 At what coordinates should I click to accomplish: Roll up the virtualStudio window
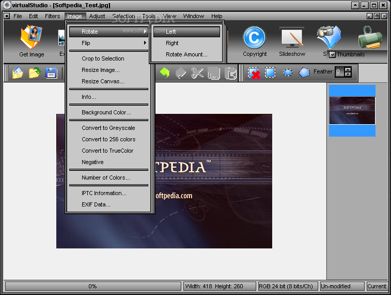click(355, 5)
